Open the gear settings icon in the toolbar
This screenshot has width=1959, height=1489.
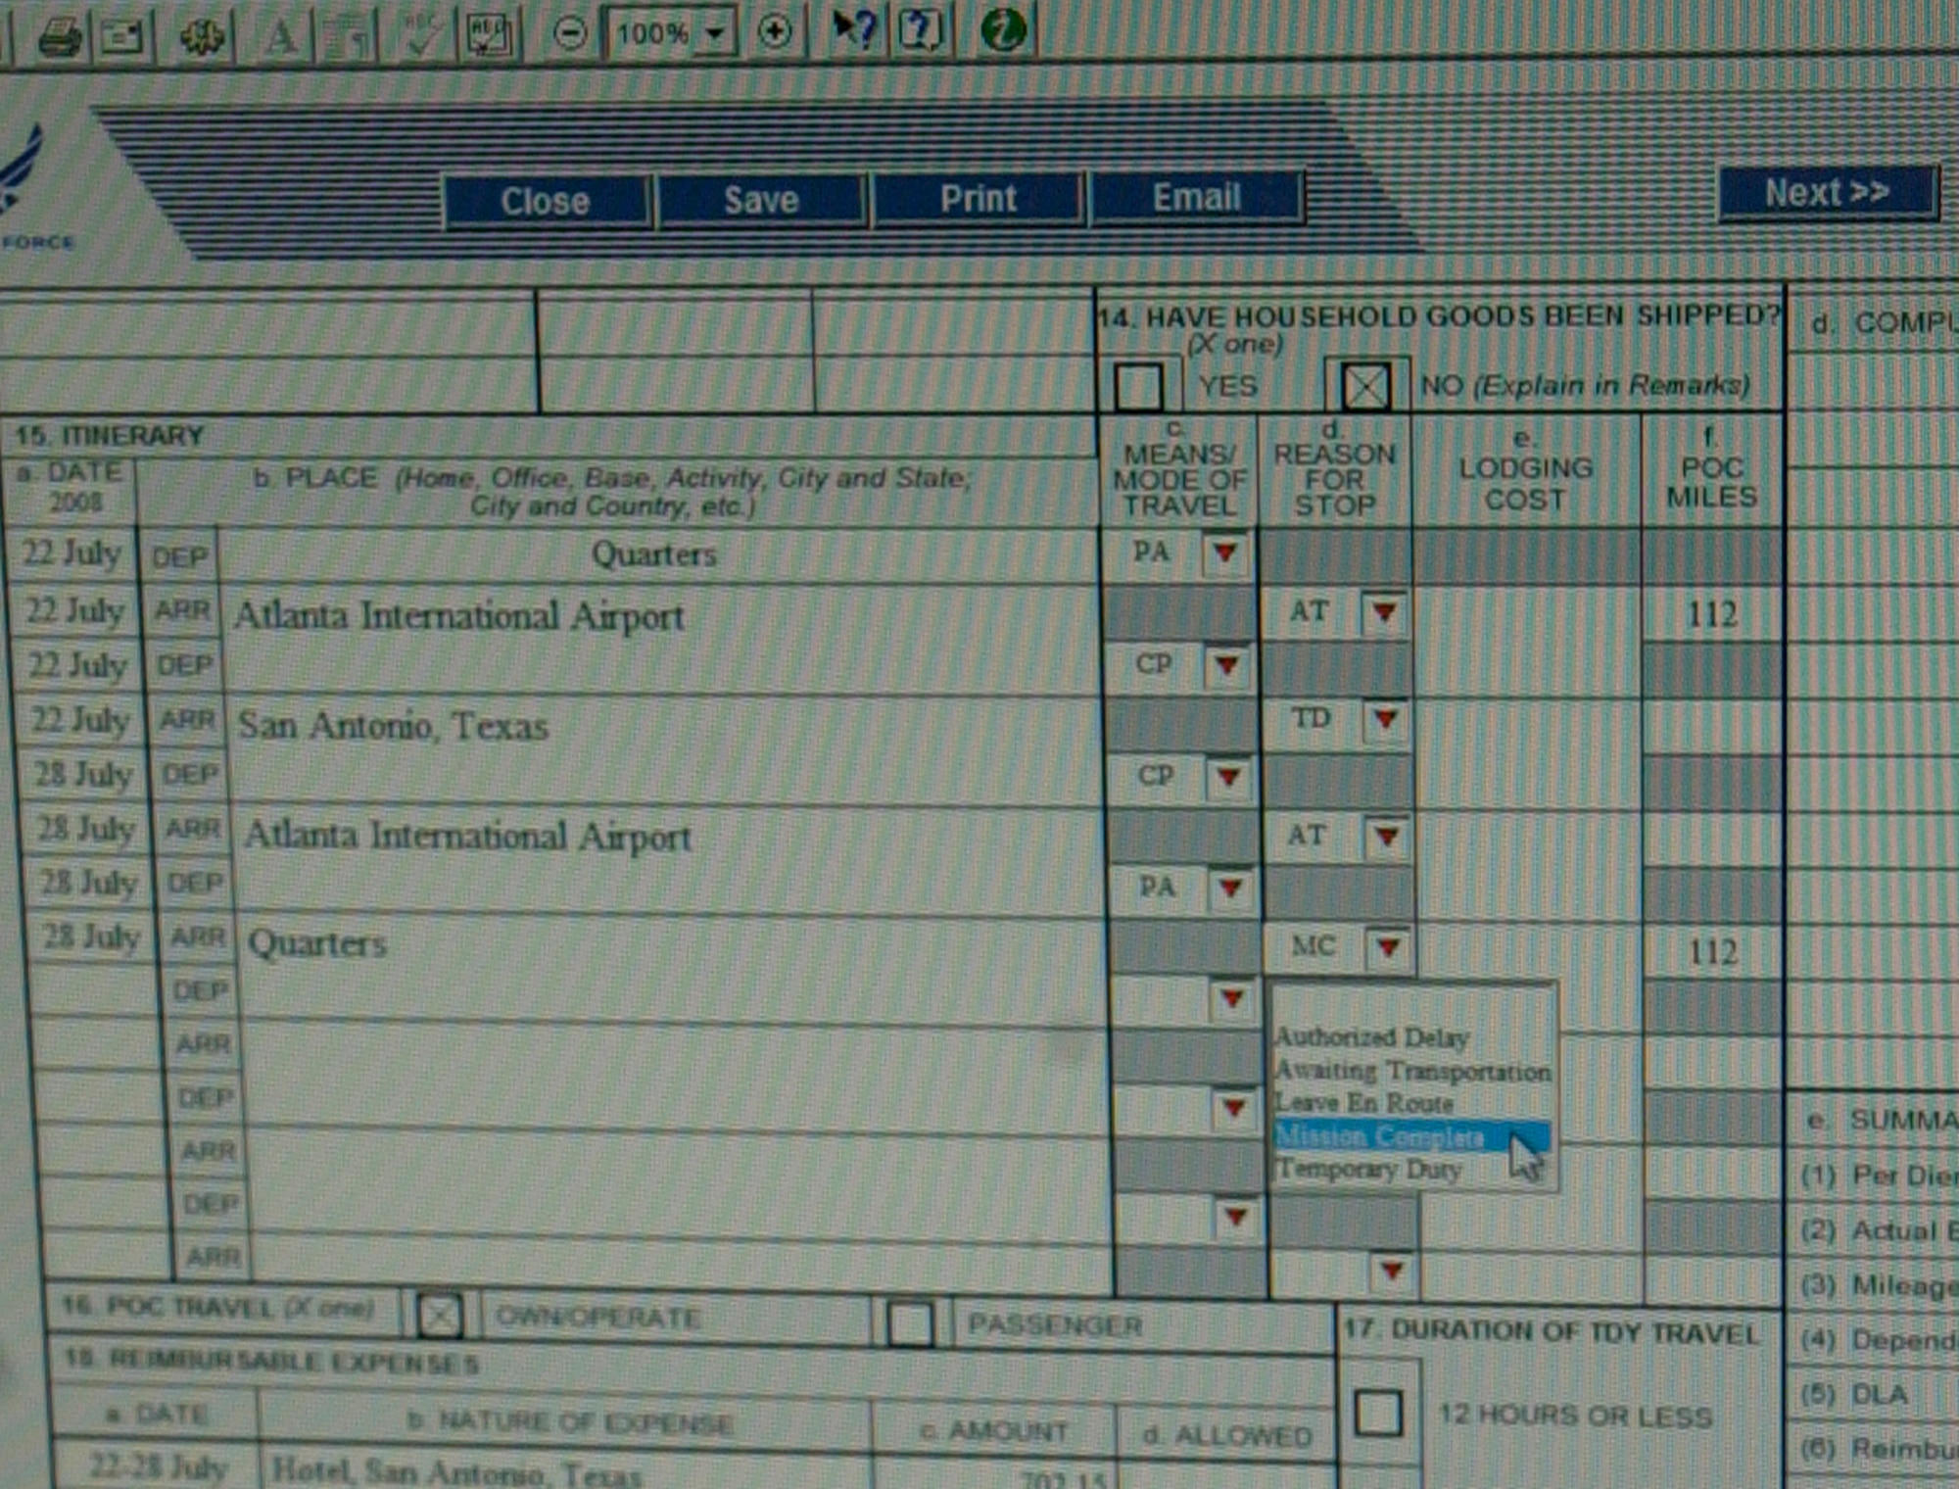click(202, 36)
